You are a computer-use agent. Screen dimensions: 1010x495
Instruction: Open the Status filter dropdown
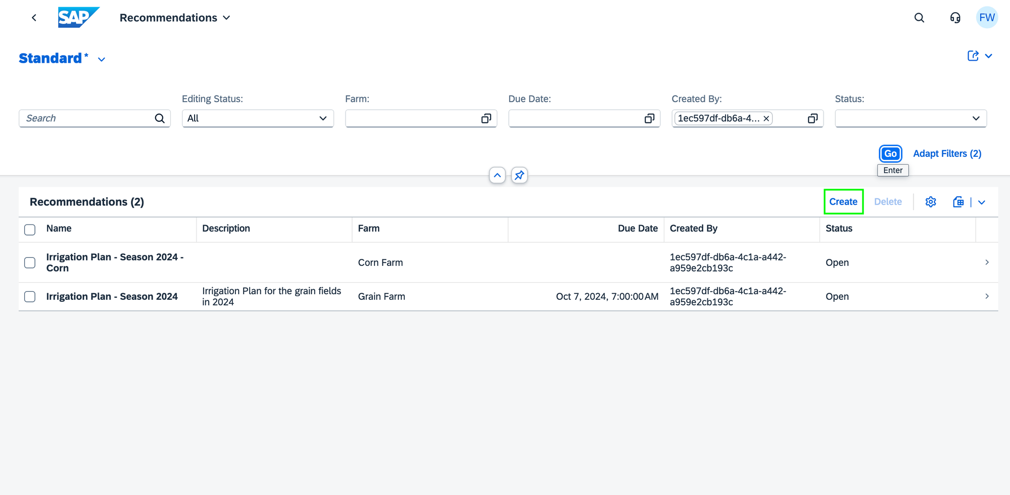point(976,118)
